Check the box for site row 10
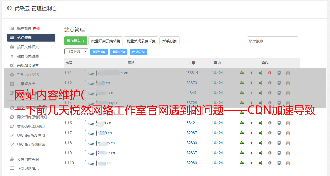Screen dimensions: 330x176 click(67, 163)
